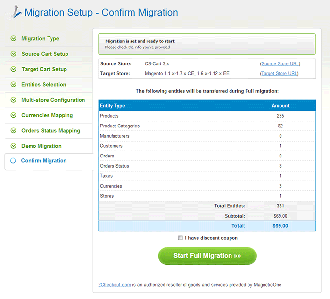The height and width of the screenshot is (299, 330).
Task: Click the checkmark icon beside Target Cart Setup
Action: [x=14, y=69]
